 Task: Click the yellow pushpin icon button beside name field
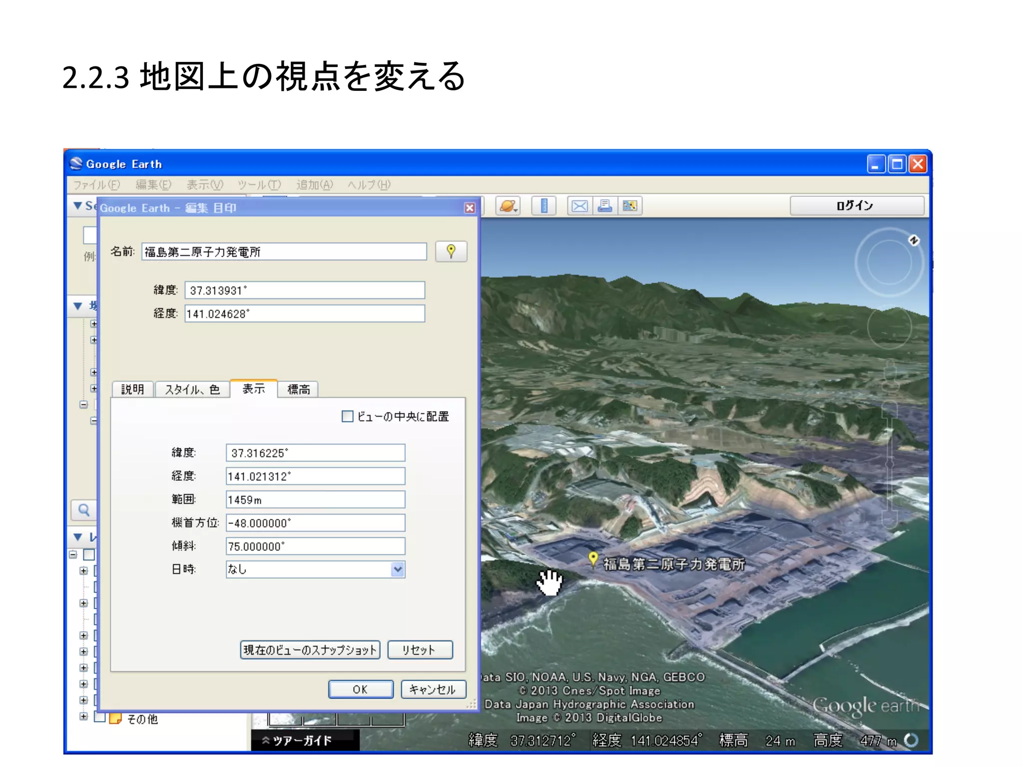[451, 252]
